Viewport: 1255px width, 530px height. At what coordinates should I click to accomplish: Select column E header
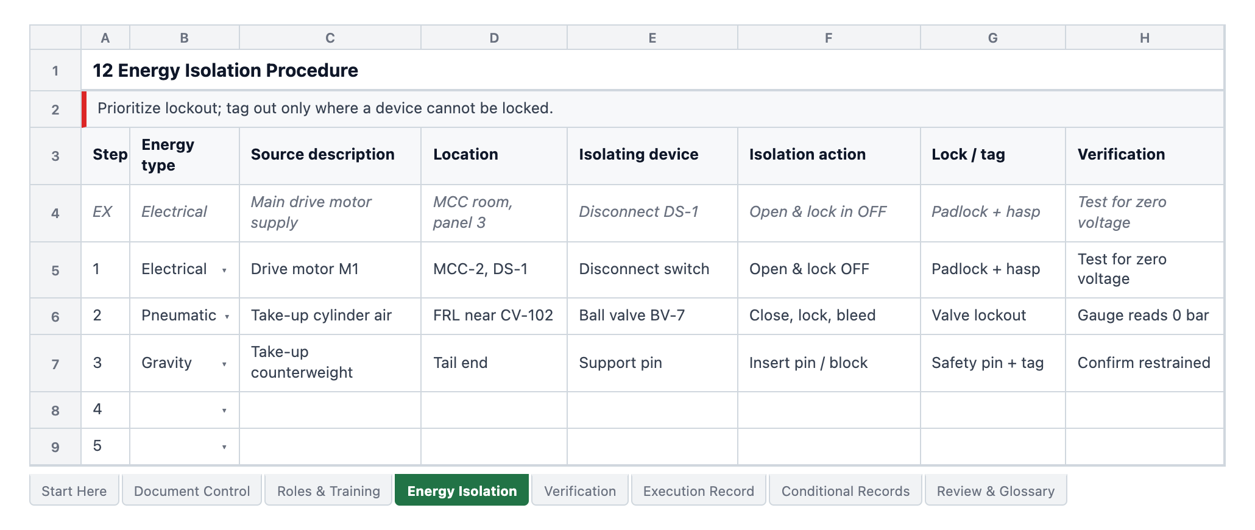coord(652,38)
